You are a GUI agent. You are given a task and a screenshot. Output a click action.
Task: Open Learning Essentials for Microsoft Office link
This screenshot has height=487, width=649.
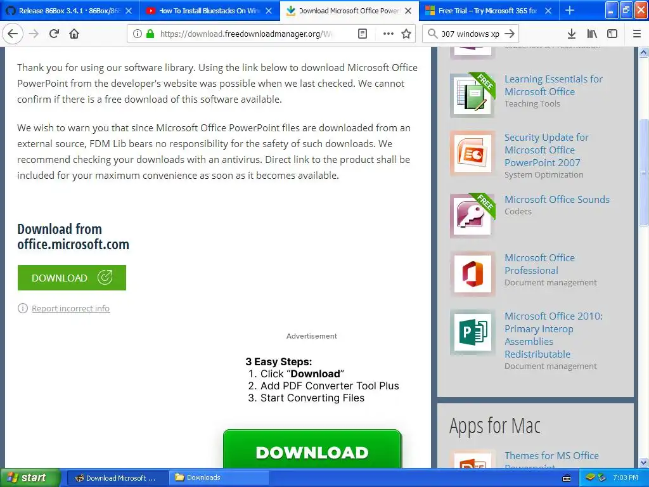(x=553, y=86)
